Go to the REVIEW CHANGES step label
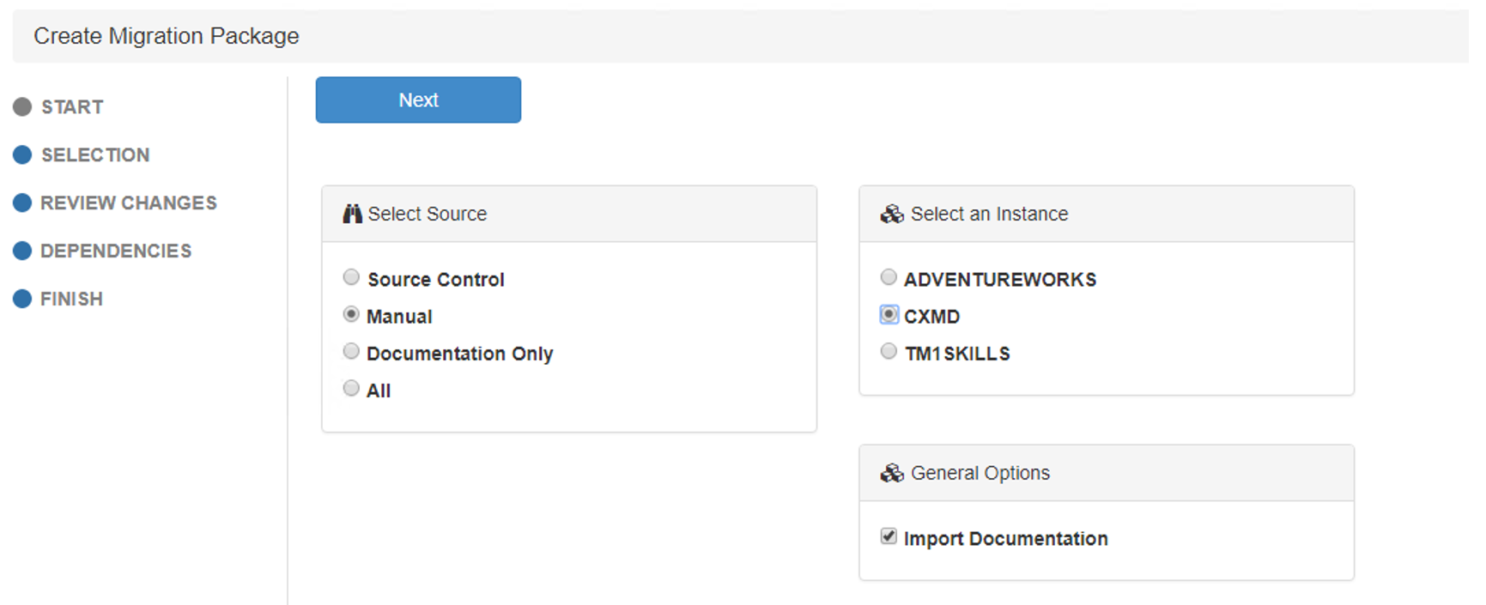 tap(129, 203)
